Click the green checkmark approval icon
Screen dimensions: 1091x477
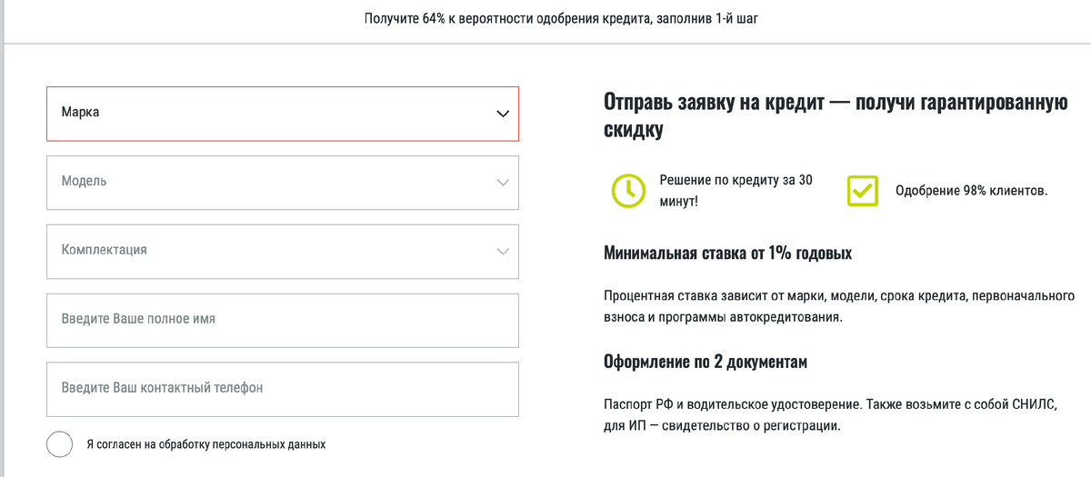coord(863,191)
